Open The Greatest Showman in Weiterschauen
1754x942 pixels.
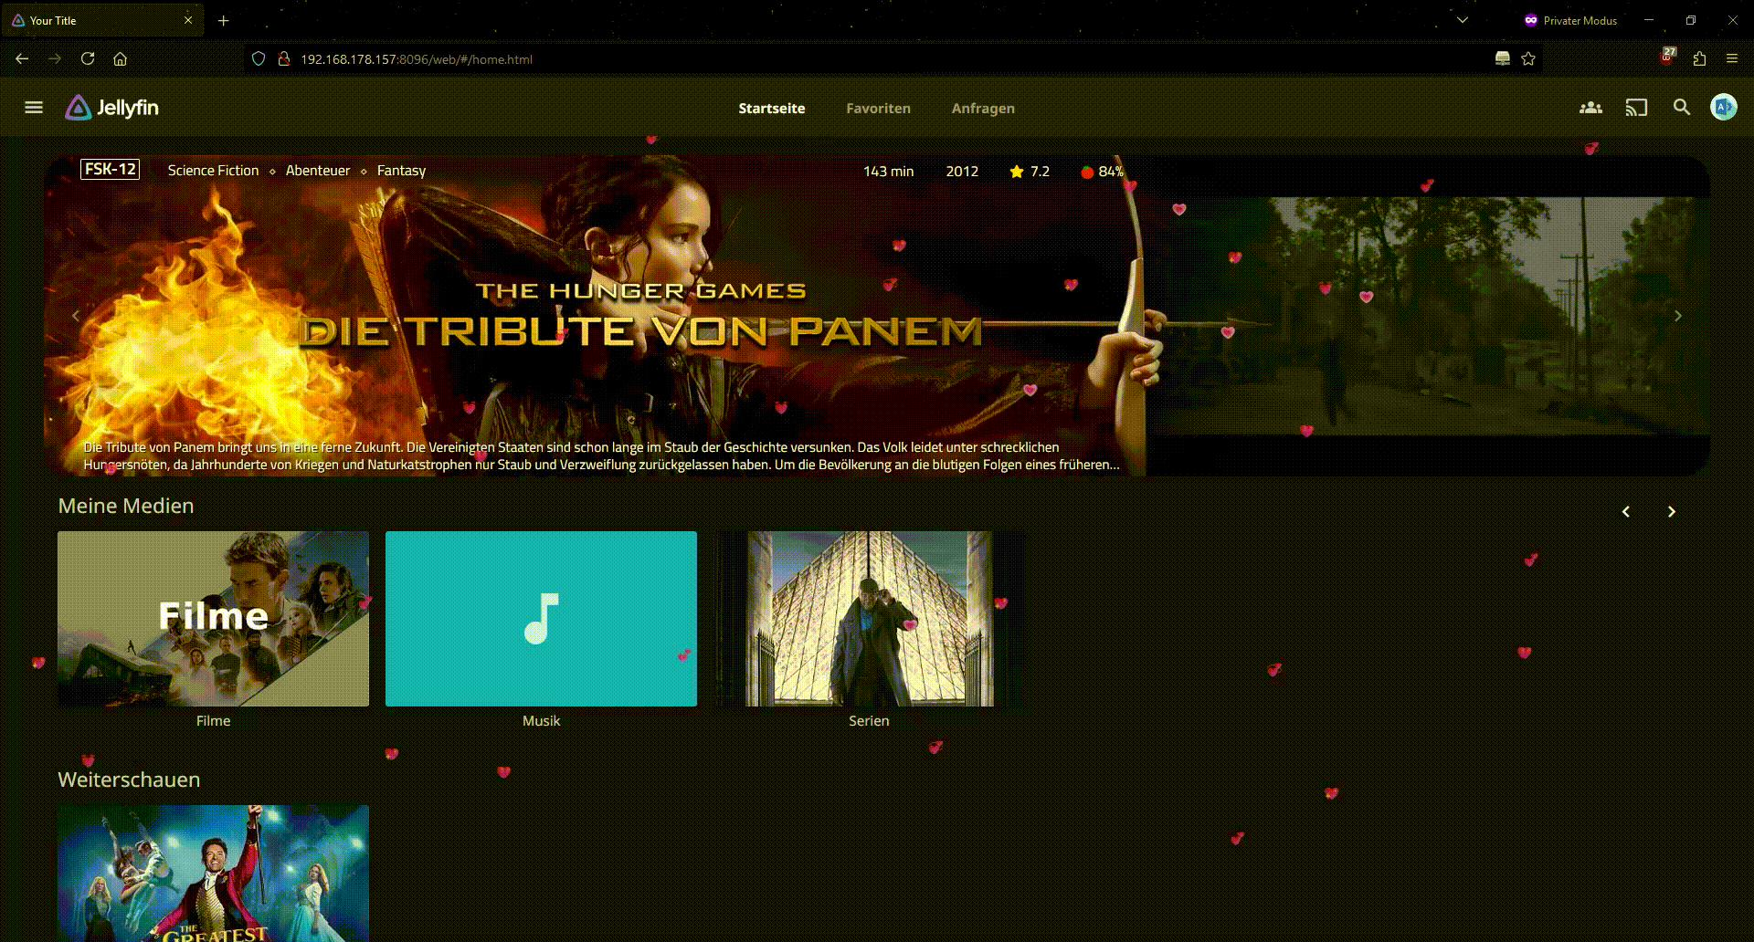pyautogui.click(x=213, y=873)
